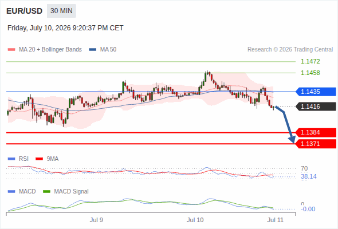Click the date and time text line
This screenshot has width=338, height=229.
pos(65,28)
